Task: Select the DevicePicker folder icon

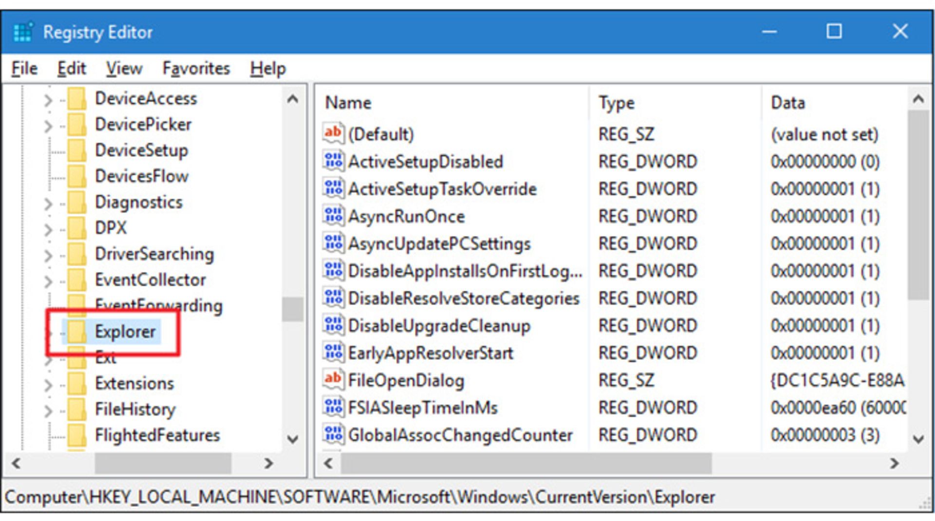Action: click(x=76, y=125)
